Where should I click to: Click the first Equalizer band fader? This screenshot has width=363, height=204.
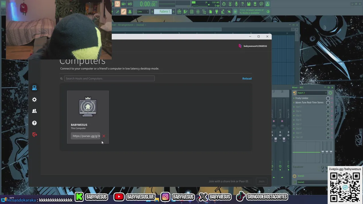(323, 152)
